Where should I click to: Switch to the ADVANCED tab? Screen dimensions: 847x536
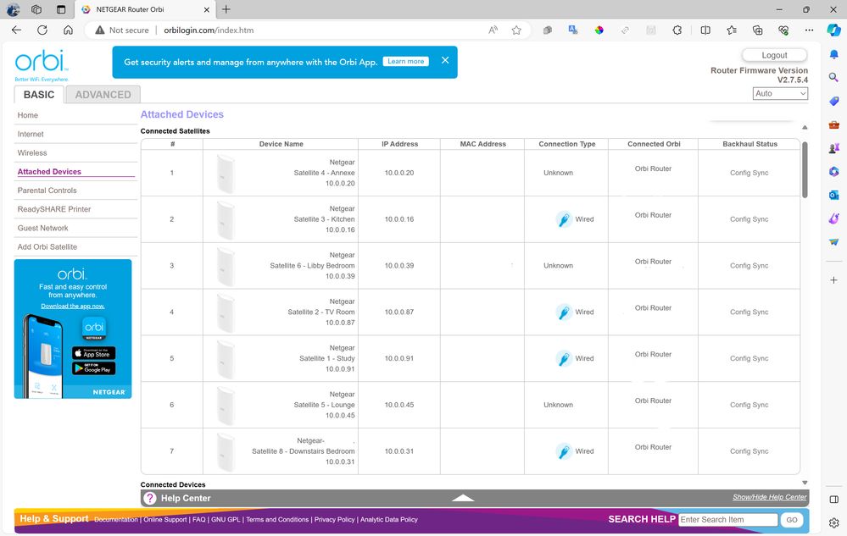point(103,95)
